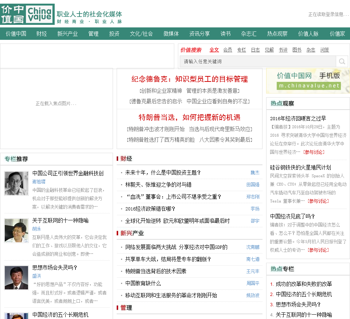Viewport: 350px width, 319px height.
Task: Open article “血洗”董事会：上市公司不堪承受之重？
Action: click(174, 197)
